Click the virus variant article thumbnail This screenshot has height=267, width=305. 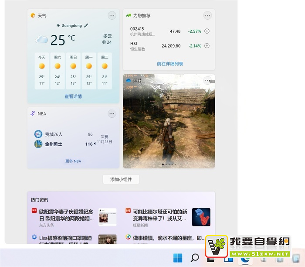pyautogui.click(x=201, y=217)
